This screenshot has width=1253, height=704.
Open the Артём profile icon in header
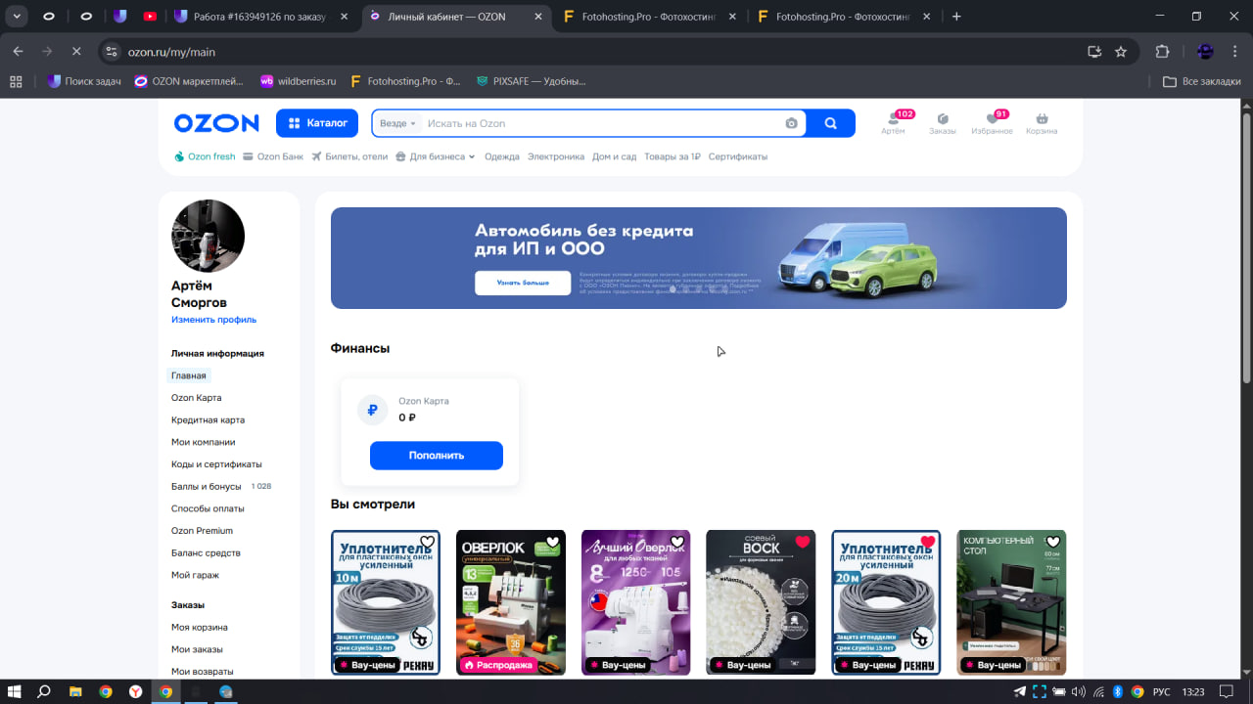click(x=893, y=123)
